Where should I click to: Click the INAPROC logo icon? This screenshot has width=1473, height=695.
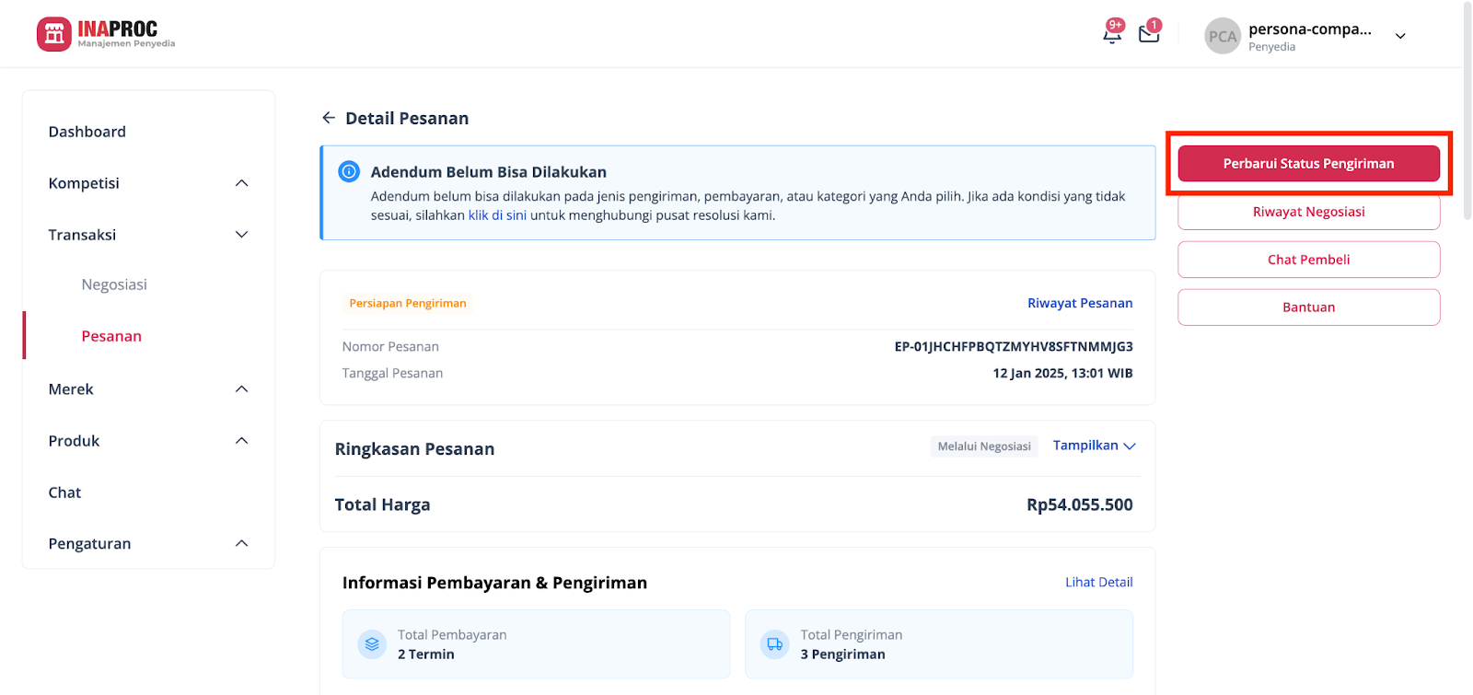pos(54,34)
